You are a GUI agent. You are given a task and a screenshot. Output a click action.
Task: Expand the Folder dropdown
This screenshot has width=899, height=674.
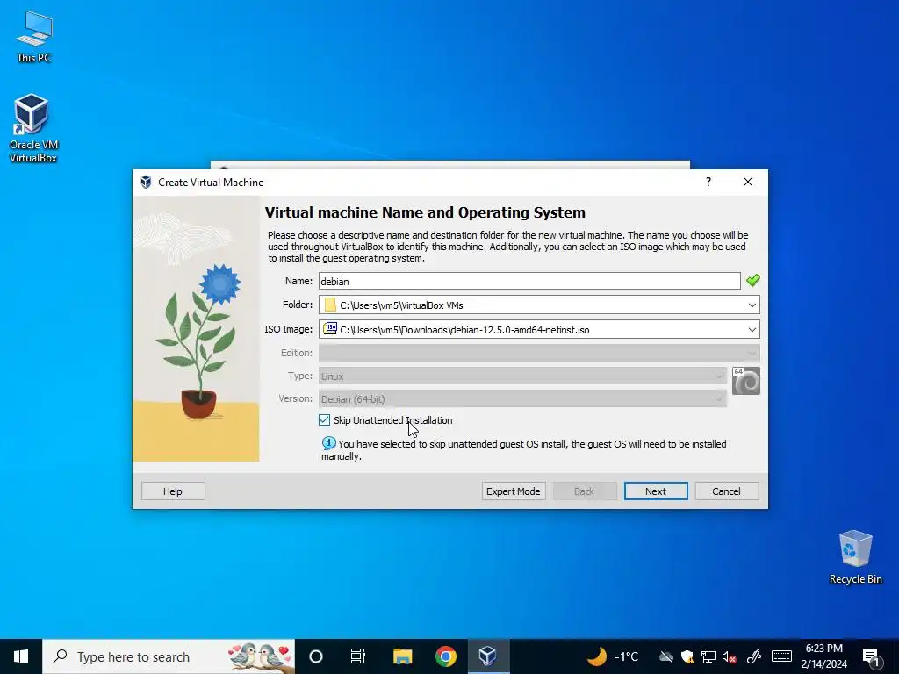click(x=752, y=305)
